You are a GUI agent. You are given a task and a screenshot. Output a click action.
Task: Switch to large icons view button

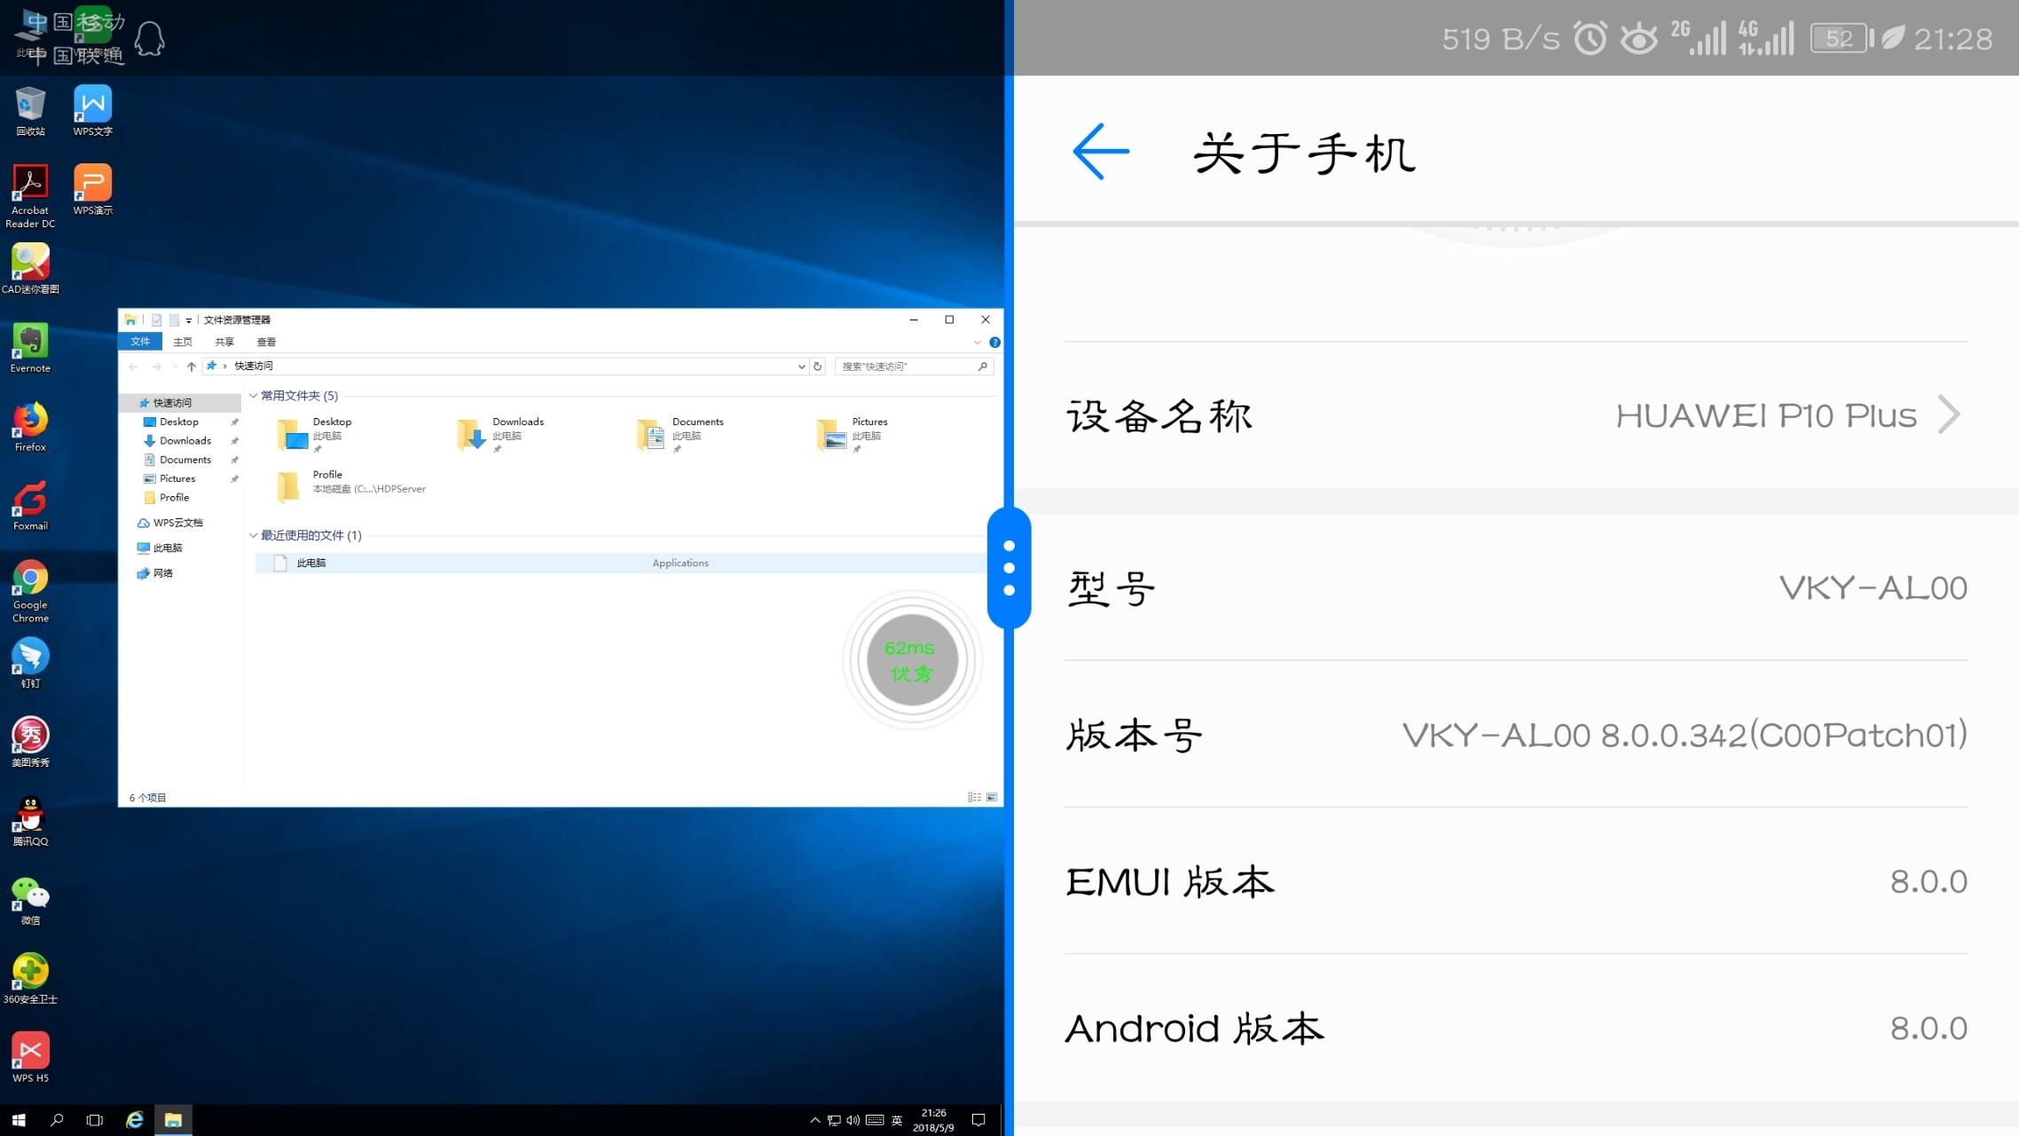(993, 798)
